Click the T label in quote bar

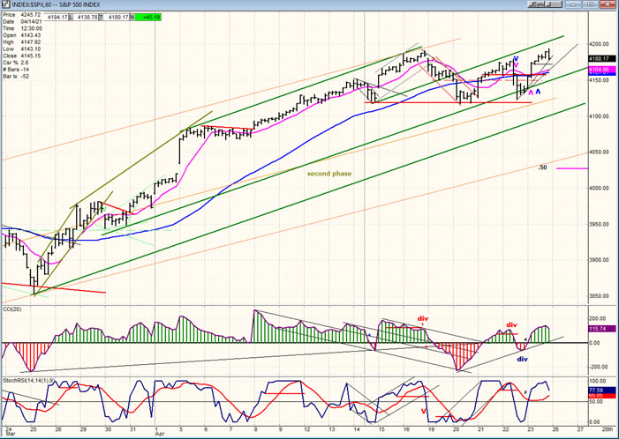(101, 18)
